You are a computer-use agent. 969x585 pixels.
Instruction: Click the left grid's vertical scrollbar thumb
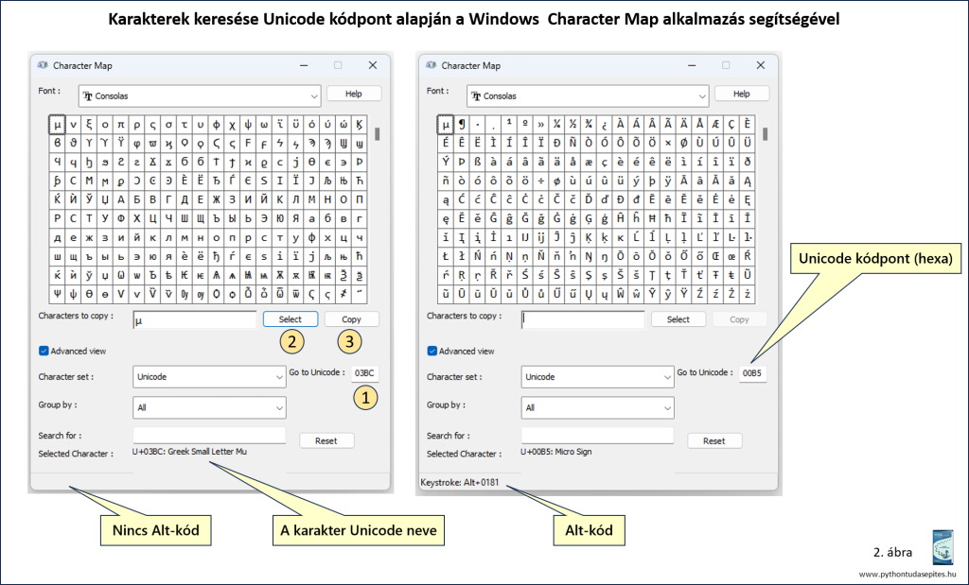click(x=377, y=133)
